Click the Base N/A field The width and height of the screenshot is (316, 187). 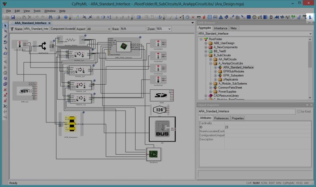[x=133, y=29]
